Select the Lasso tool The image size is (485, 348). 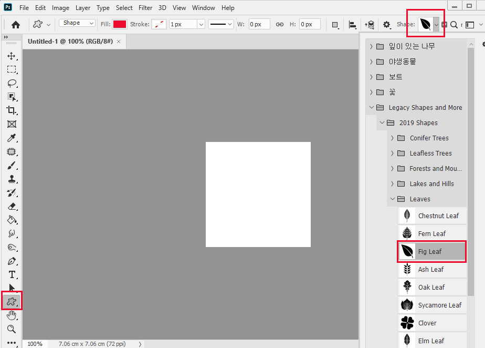pos(12,83)
